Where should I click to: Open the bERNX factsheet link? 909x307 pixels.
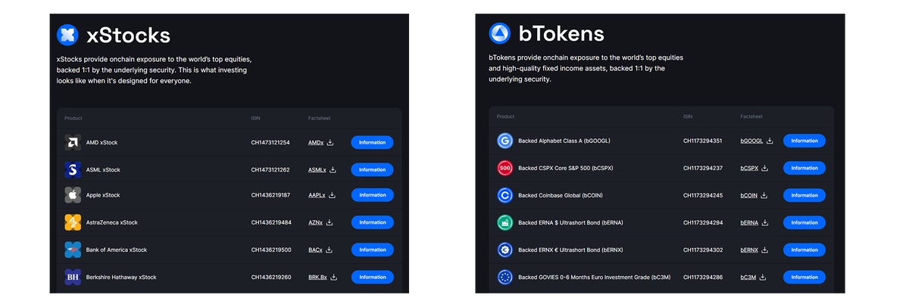pos(749,250)
